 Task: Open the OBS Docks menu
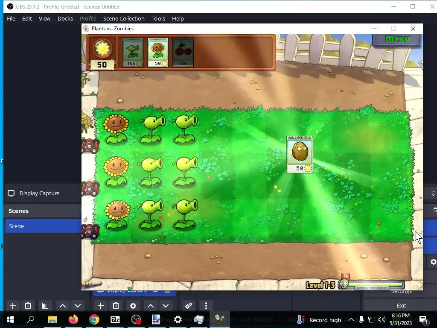65,18
